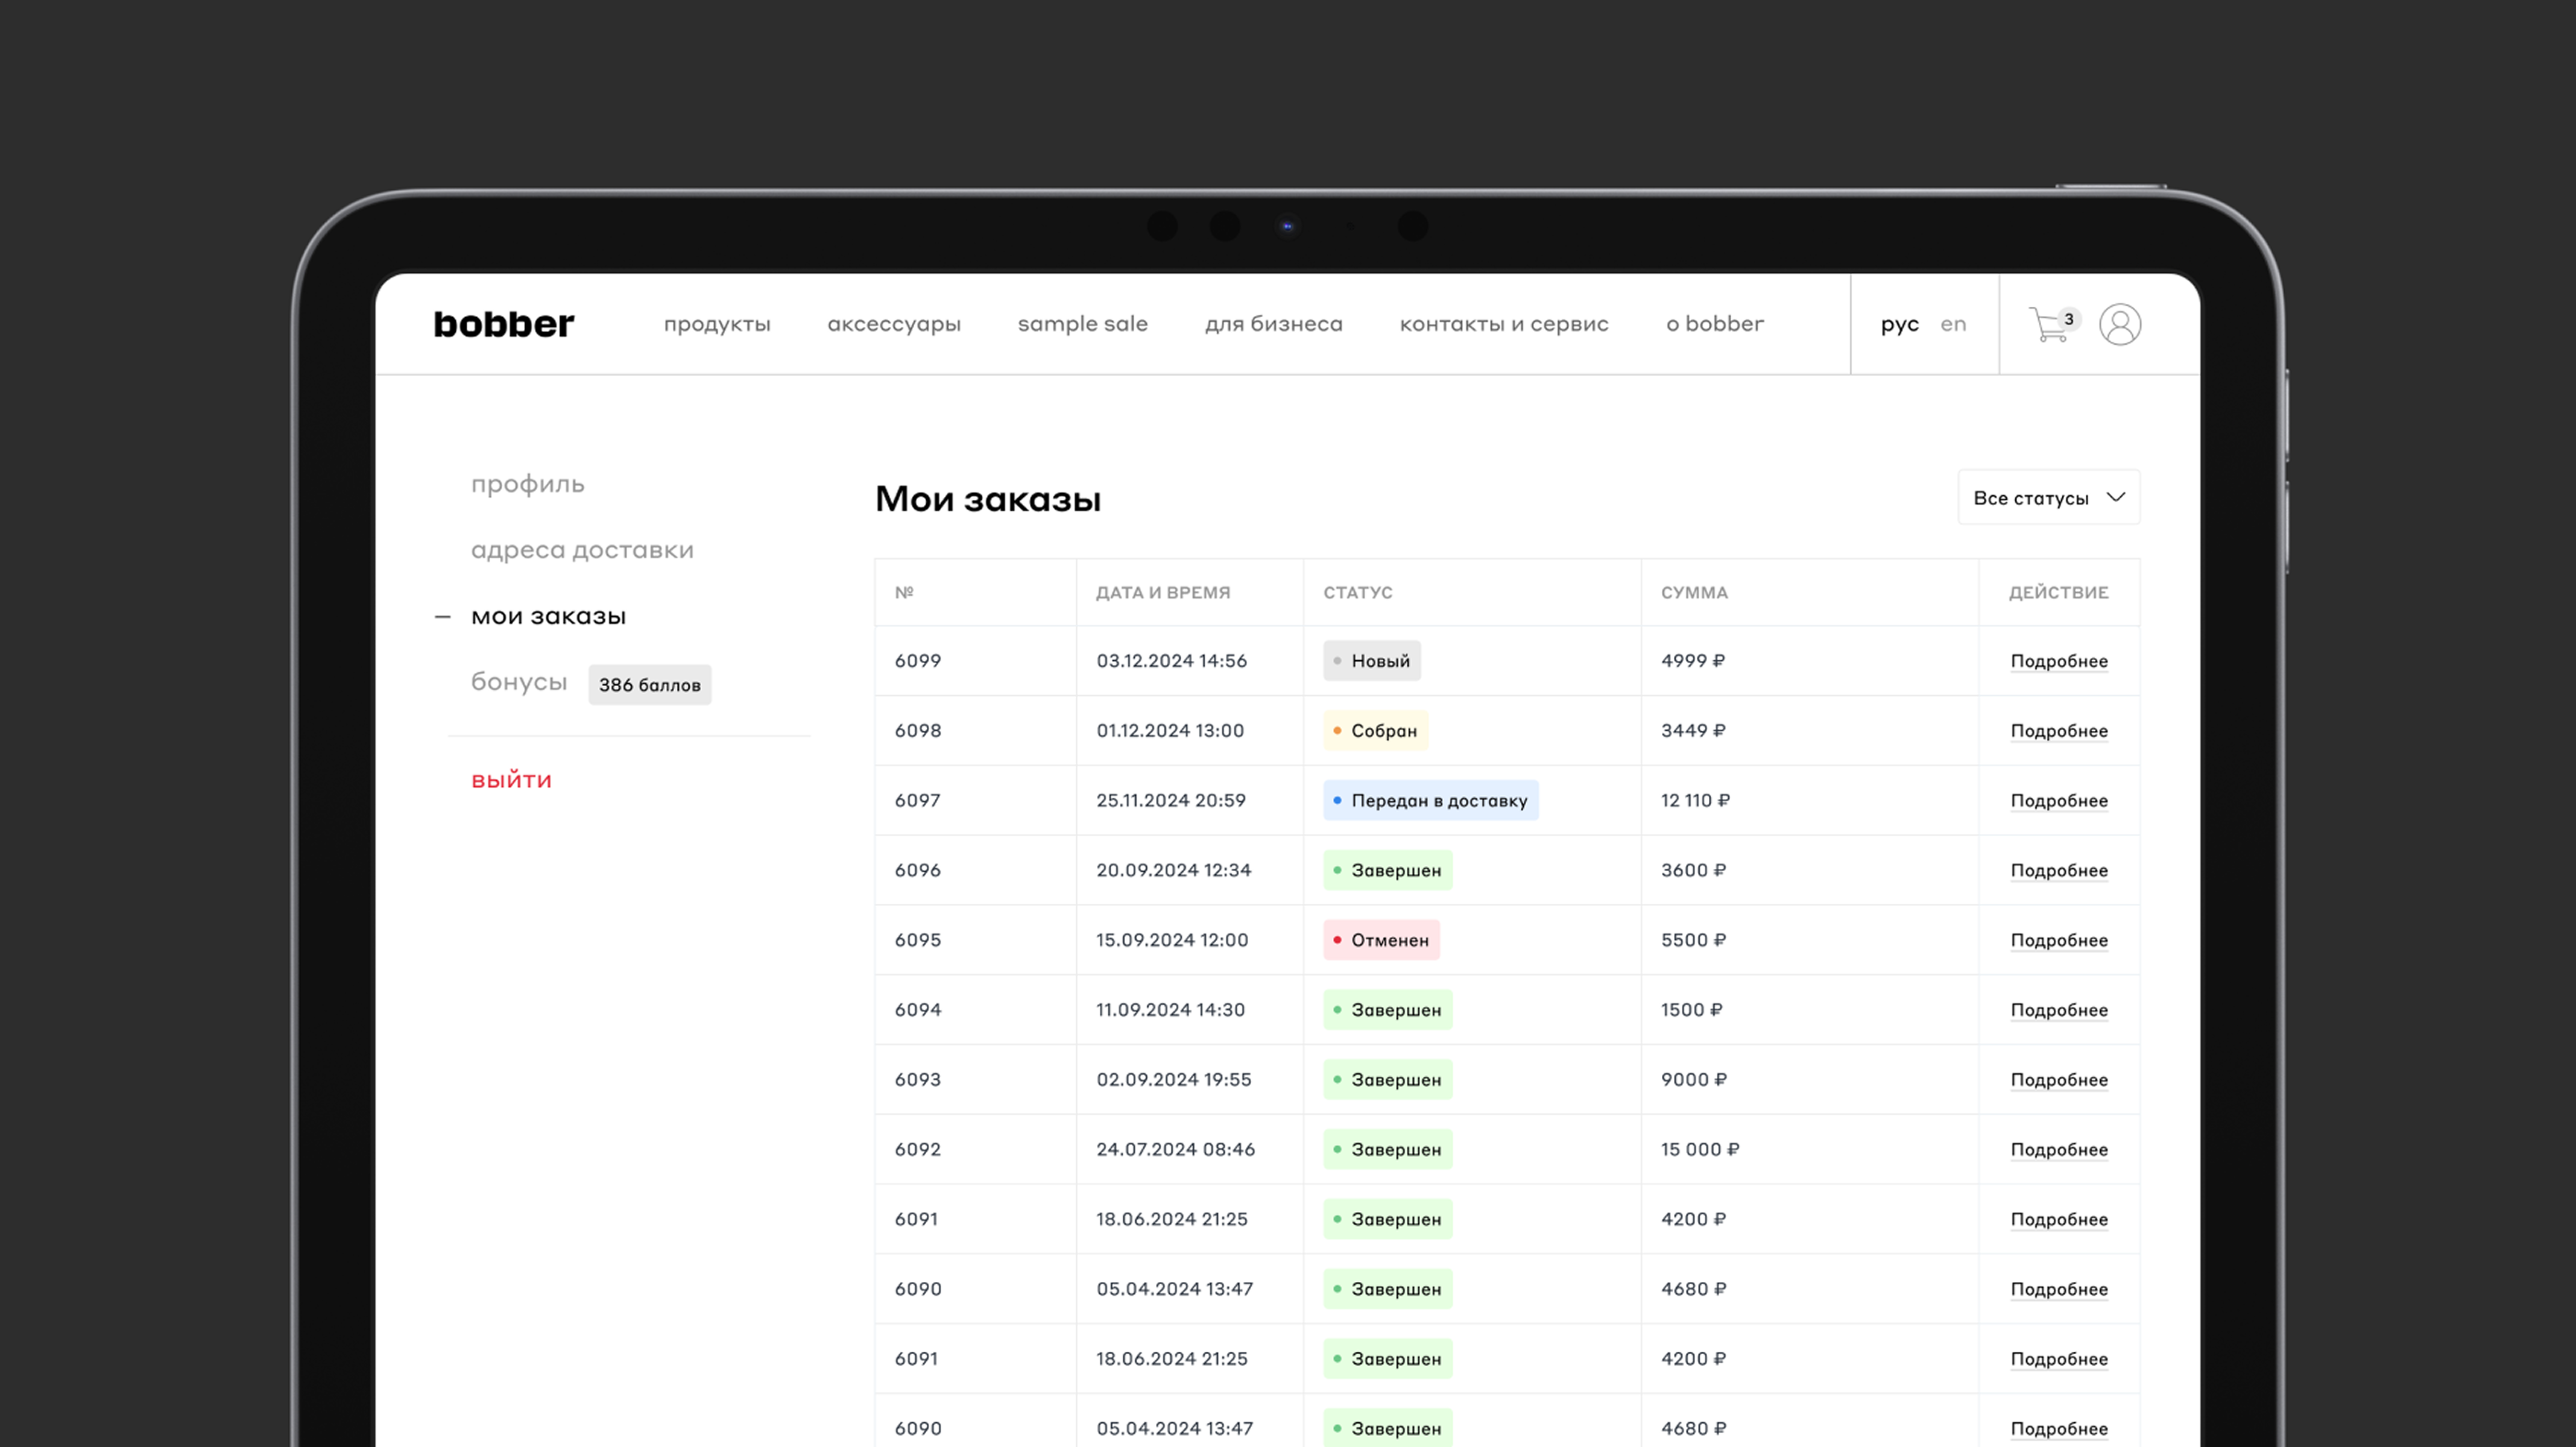This screenshot has width=2576, height=1447.
Task: Switch language to en
Action: tap(1953, 324)
